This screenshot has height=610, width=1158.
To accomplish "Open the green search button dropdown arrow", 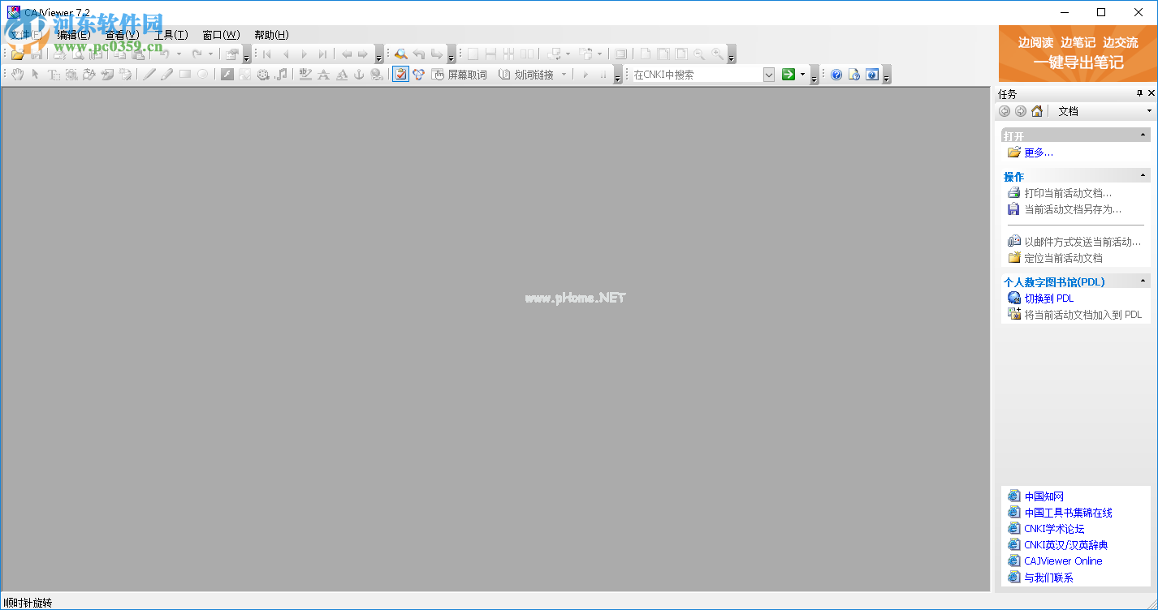I will 802,75.
